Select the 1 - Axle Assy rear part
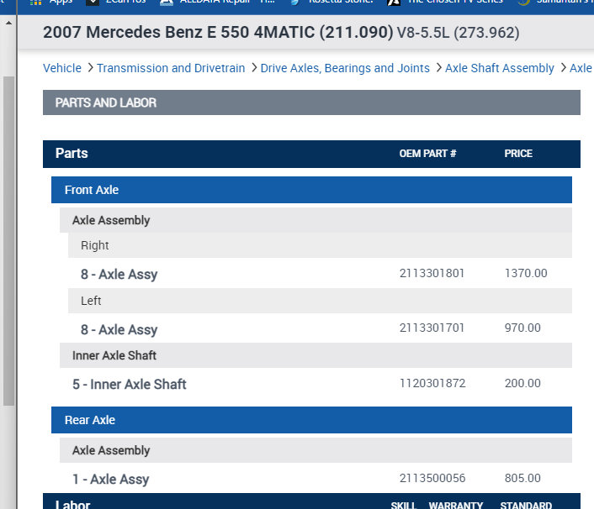Screen dimensions: 594x509 coord(110,479)
